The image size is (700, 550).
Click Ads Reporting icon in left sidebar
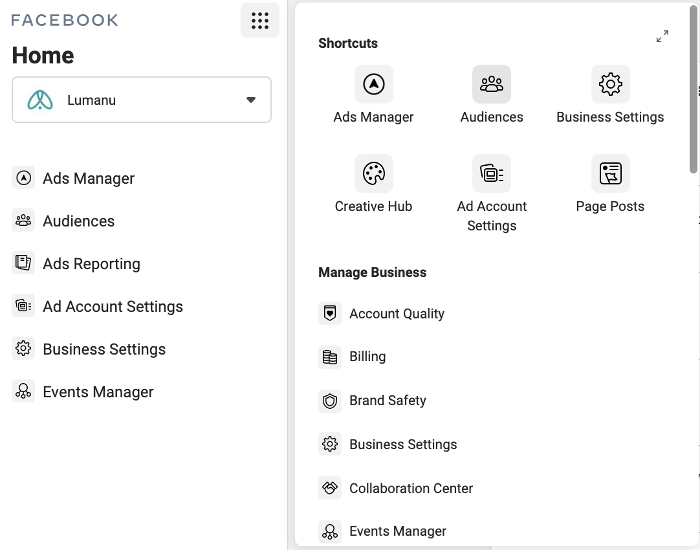click(23, 263)
